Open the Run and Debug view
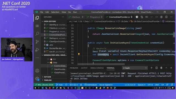The image size is (176, 99). point(37,50)
